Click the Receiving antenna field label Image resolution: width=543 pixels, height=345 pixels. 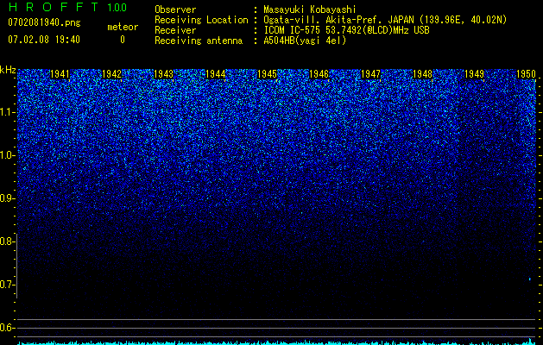(199, 41)
